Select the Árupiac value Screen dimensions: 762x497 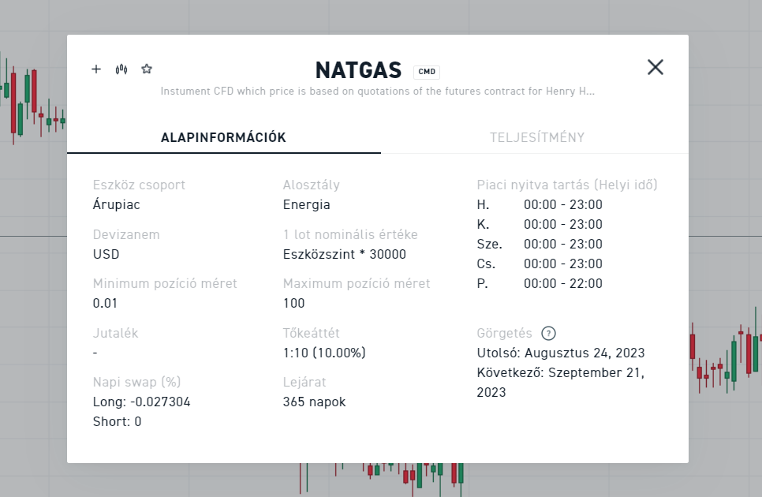[116, 204]
